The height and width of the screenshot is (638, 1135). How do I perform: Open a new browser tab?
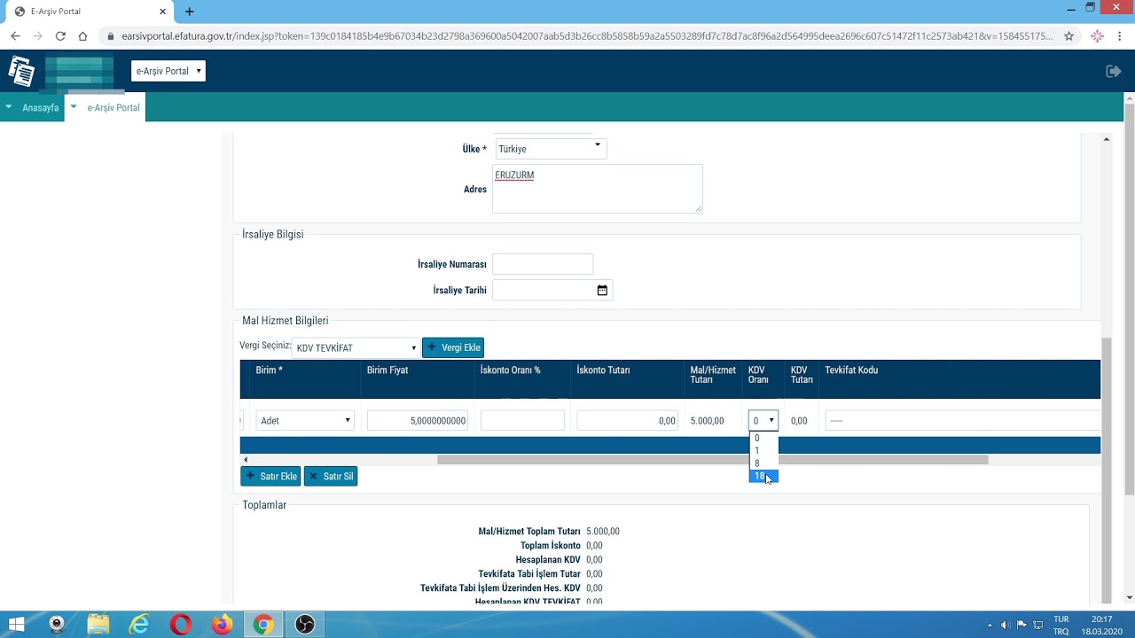[x=189, y=12]
